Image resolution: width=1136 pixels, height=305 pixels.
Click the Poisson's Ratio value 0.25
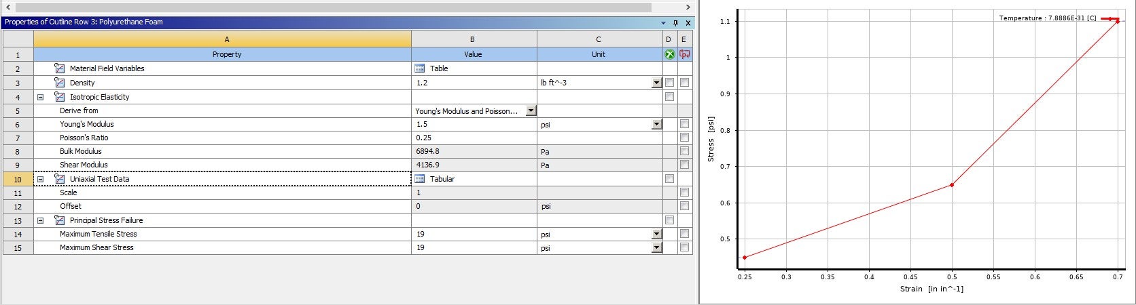point(424,138)
